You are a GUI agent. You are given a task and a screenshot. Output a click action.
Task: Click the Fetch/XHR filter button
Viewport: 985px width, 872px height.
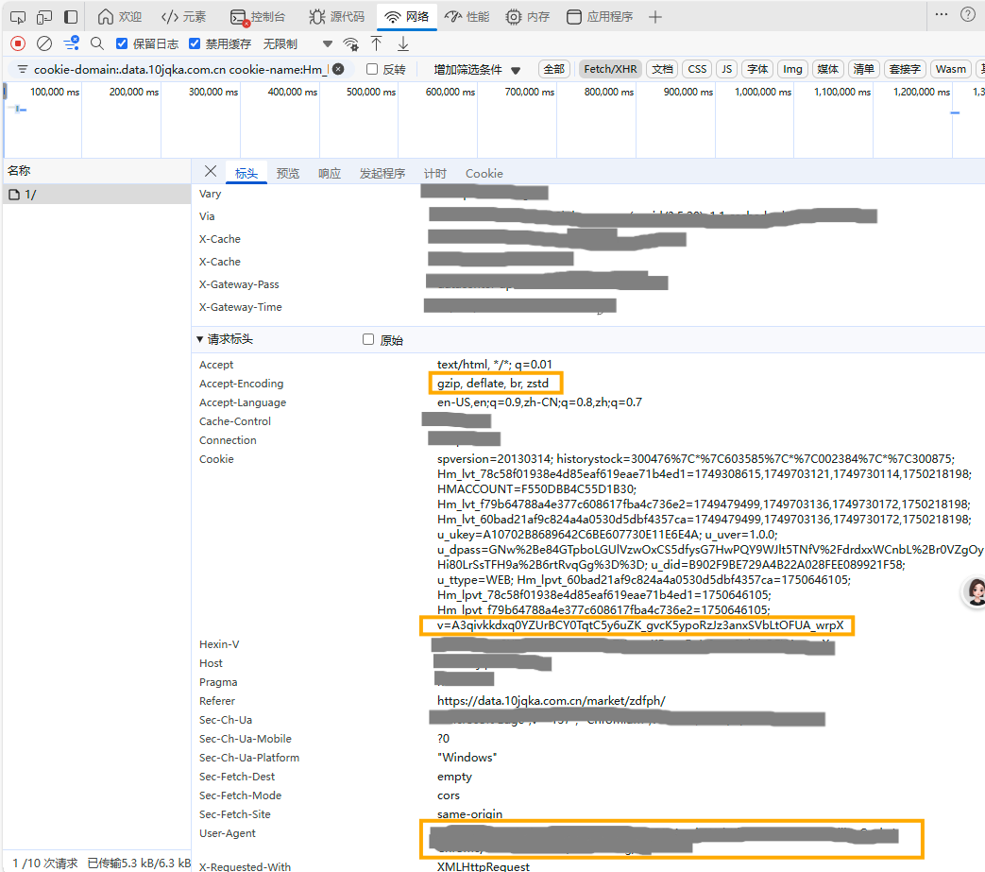coord(610,68)
